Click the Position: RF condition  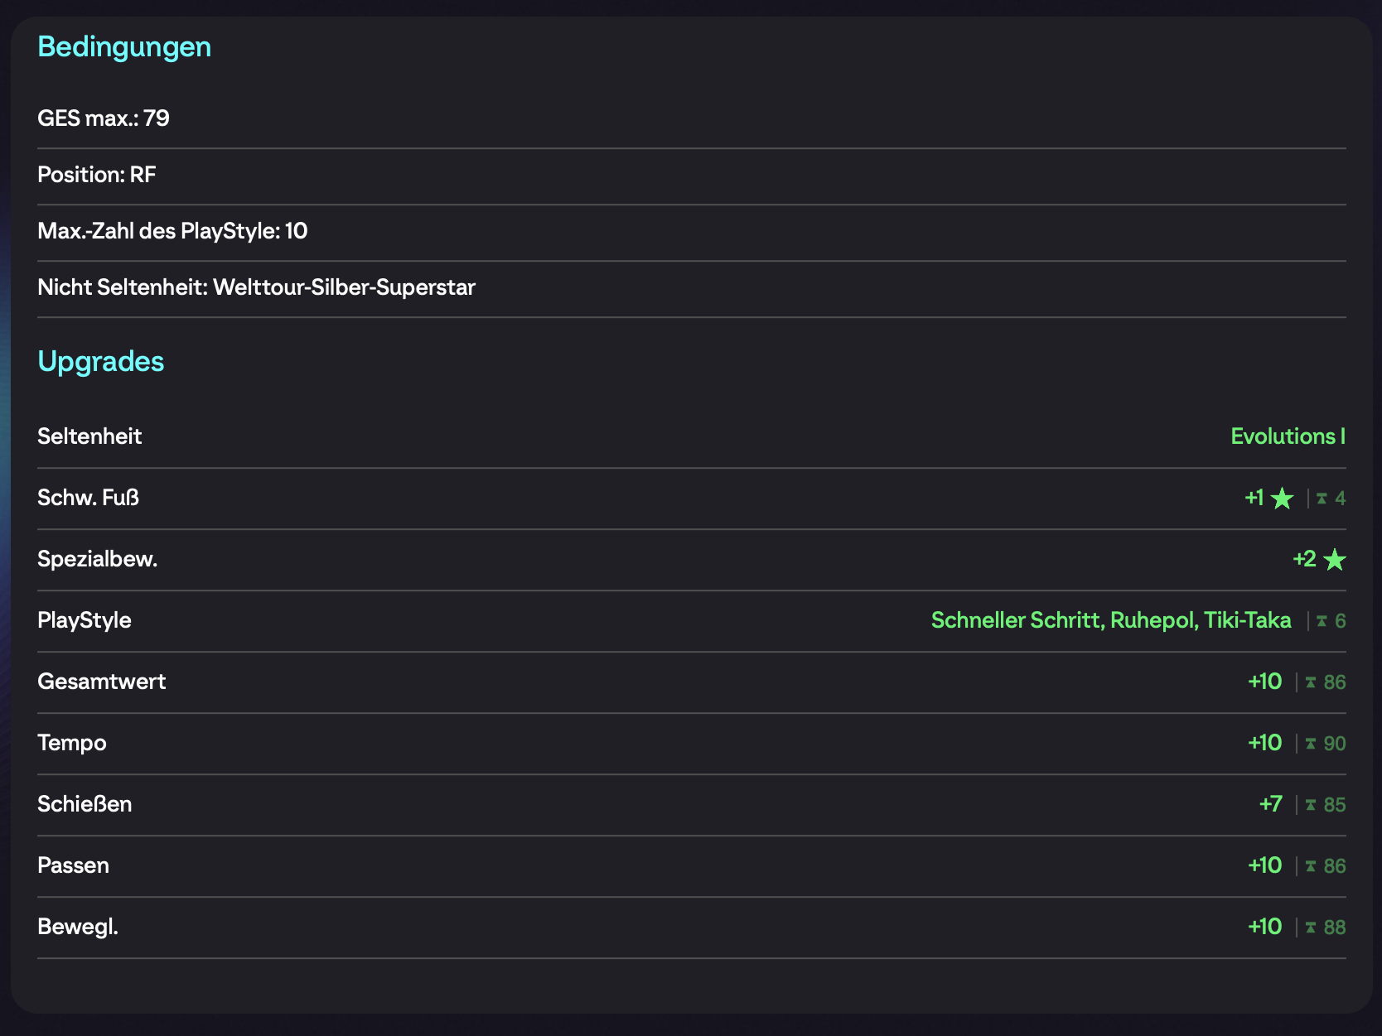tap(97, 175)
